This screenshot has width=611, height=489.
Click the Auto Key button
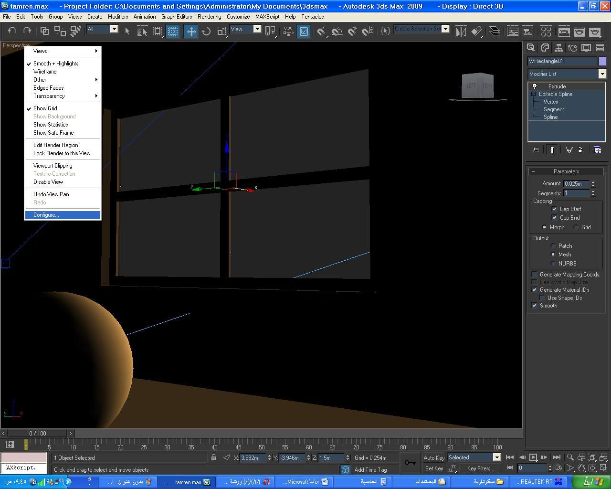point(434,457)
